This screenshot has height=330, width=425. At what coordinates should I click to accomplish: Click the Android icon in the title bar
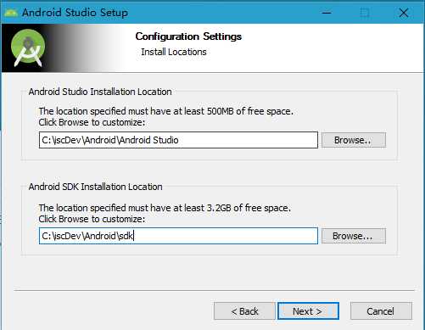[11, 13]
